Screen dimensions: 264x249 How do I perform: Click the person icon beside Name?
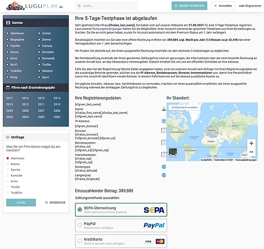164,109
